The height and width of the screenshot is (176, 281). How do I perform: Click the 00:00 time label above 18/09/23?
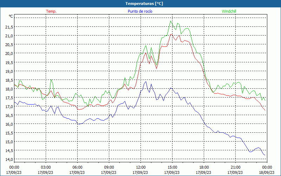coord(267,168)
